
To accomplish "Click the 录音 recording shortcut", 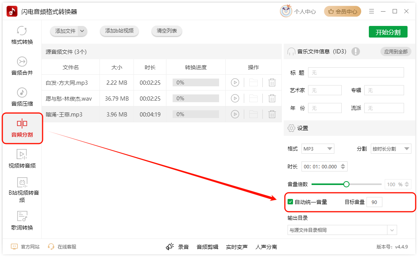I will [x=177, y=247].
